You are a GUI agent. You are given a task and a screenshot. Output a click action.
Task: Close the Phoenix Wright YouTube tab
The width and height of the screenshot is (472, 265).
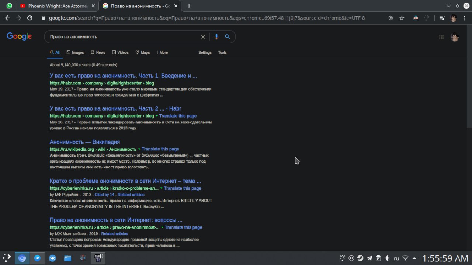tap(94, 6)
